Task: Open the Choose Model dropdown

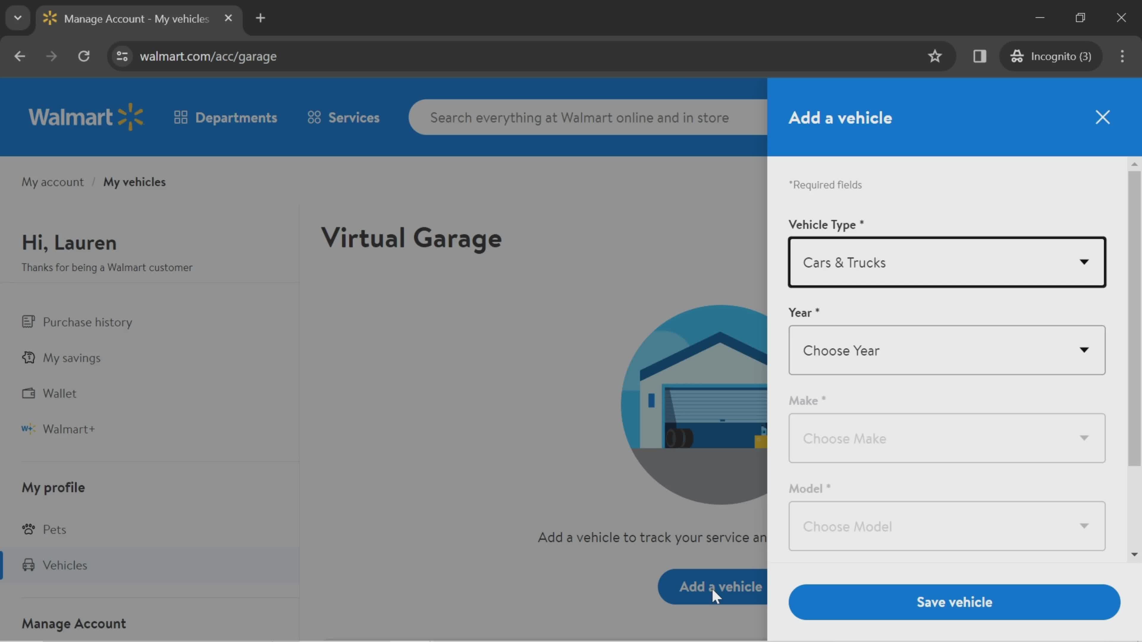Action: coord(947,526)
